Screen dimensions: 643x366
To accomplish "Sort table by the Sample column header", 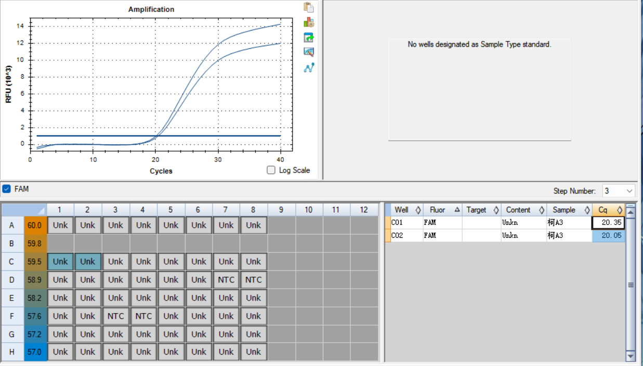I will [569, 210].
